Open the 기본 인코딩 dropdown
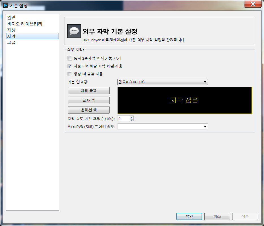Image resolution: width=264 pixels, height=226 pixels. (x=163, y=82)
